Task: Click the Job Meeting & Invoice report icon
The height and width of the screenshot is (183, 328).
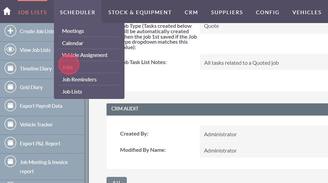Action: point(11,162)
